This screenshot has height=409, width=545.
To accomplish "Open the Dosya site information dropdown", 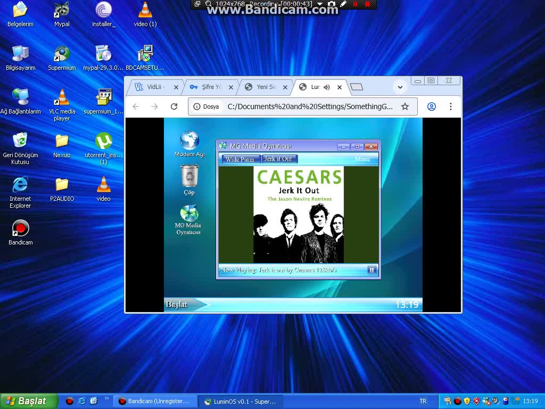I will pos(206,107).
